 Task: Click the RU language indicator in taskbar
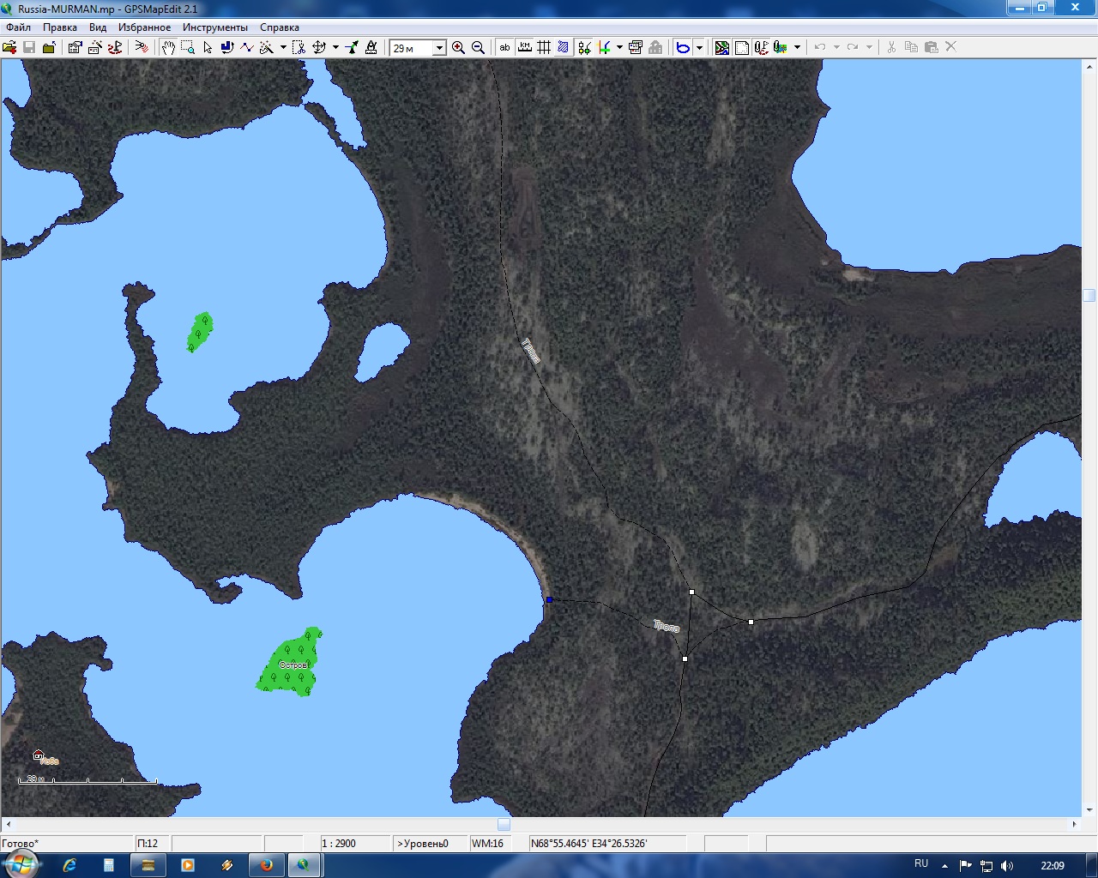tap(921, 864)
